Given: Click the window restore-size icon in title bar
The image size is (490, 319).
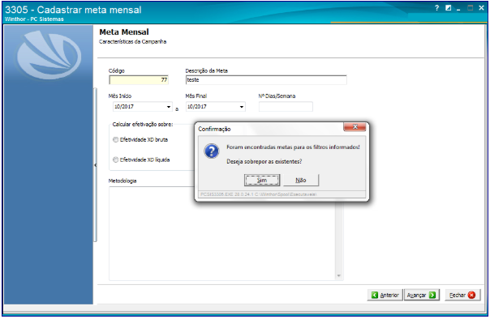Looking at the screenshot, I should coord(448,8).
